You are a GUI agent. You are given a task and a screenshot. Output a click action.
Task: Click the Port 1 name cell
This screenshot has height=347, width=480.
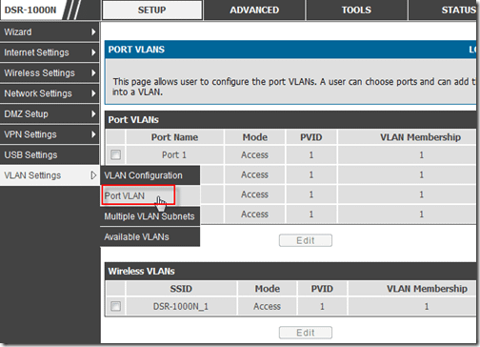[x=174, y=155]
